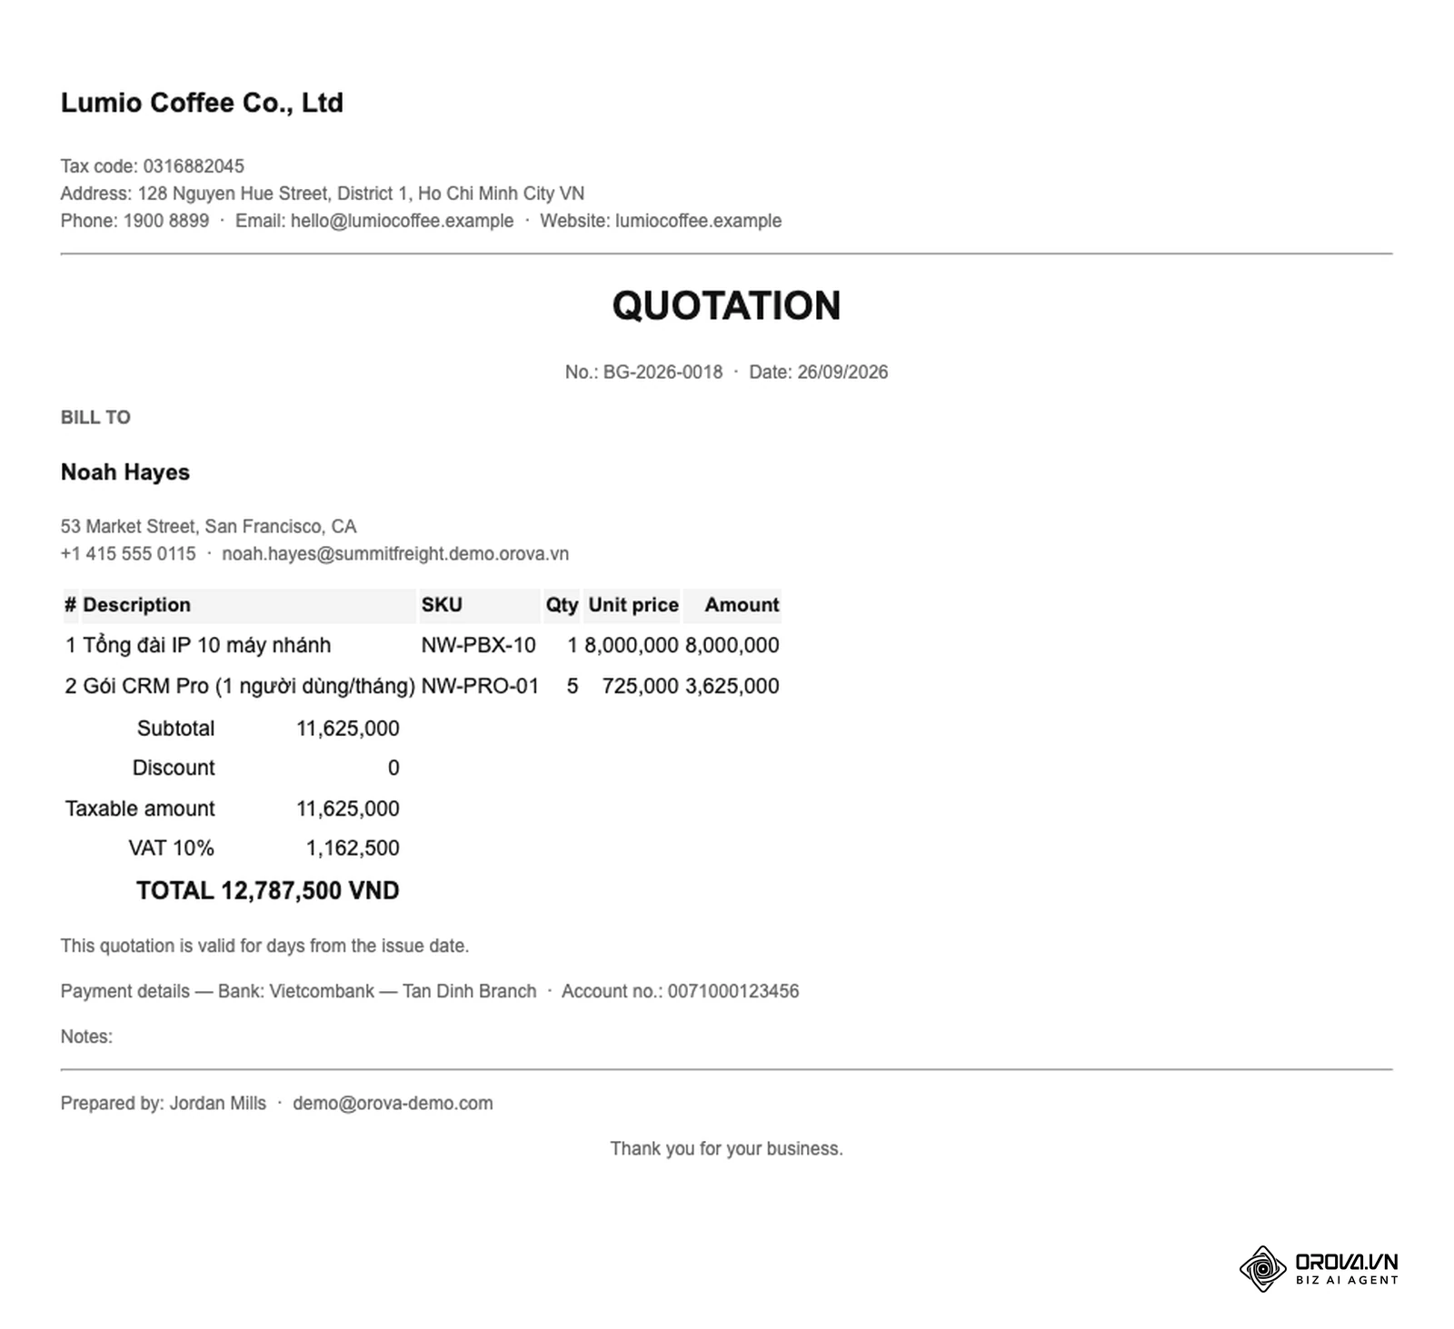Click the Unit price column header
Image resolution: width=1454 pixels, height=1329 pixels.
633,605
